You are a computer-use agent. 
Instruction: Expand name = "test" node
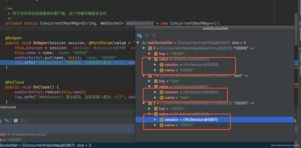coord(156,98)
